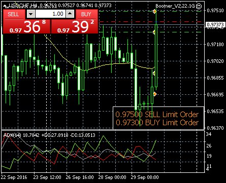The image size is (226, 183).
Task: Click the 0.97500 SELL Limit Order text
Action: [157, 115]
